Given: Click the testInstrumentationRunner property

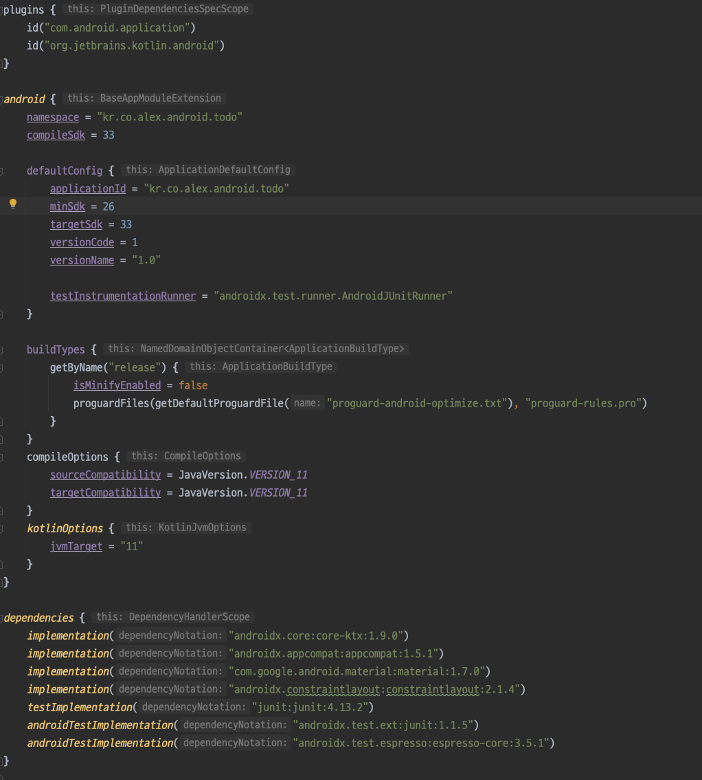Looking at the screenshot, I should point(123,296).
